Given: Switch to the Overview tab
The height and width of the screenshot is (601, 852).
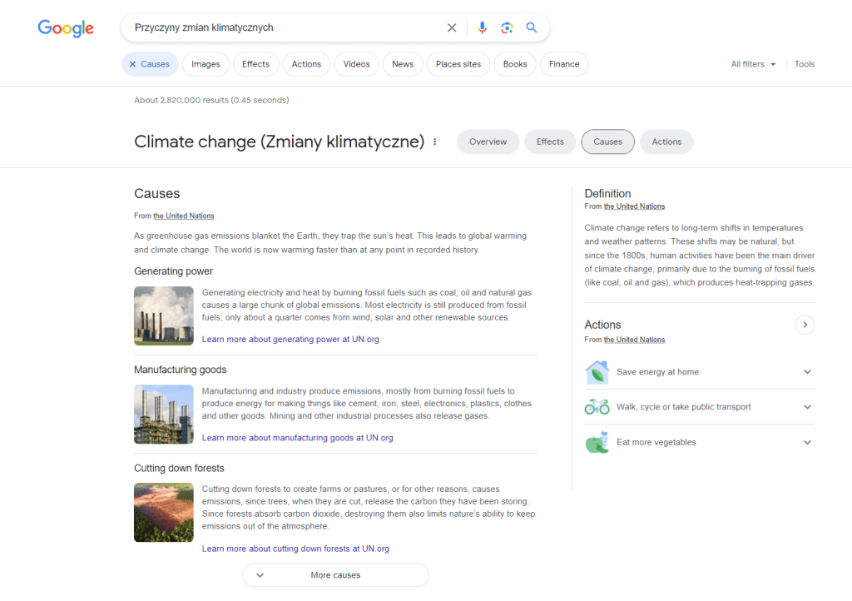Looking at the screenshot, I should tap(488, 142).
